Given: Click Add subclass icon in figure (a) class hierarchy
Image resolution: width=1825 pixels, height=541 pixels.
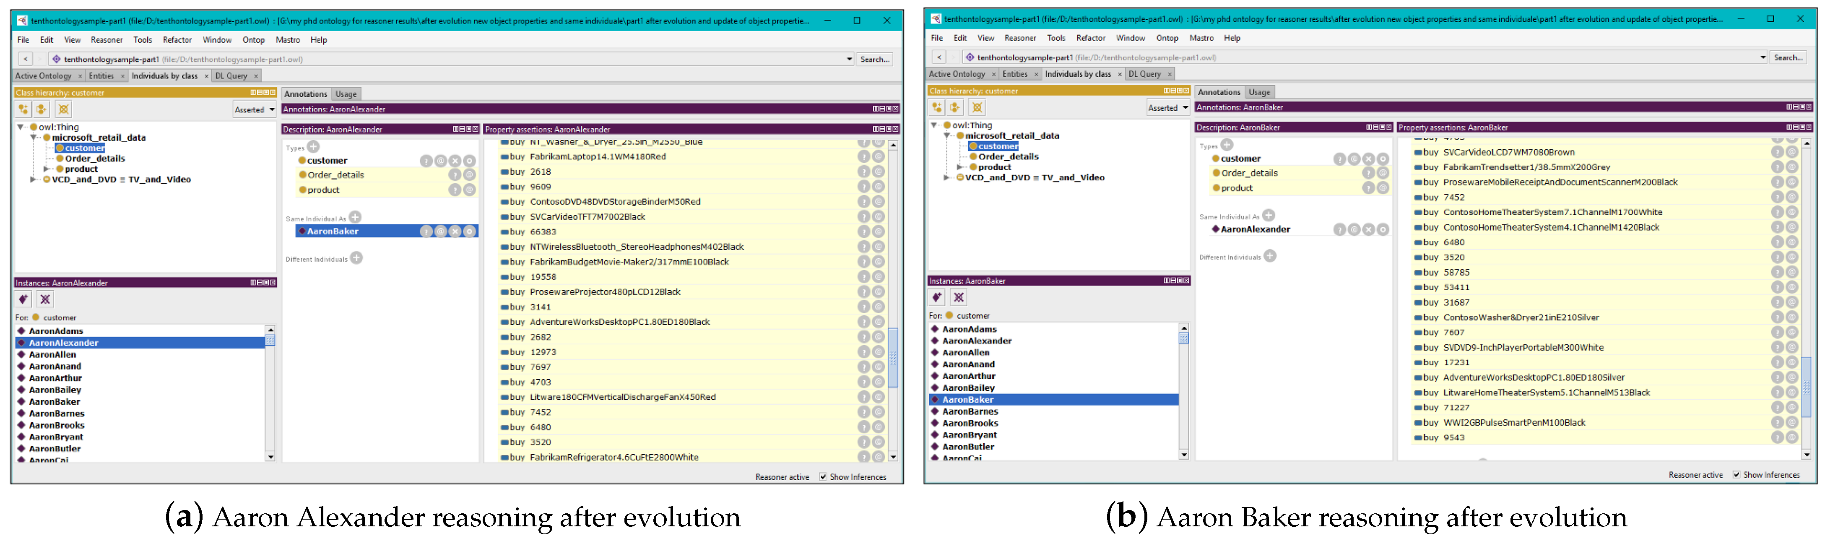Looking at the screenshot, I should pyautogui.click(x=23, y=109).
